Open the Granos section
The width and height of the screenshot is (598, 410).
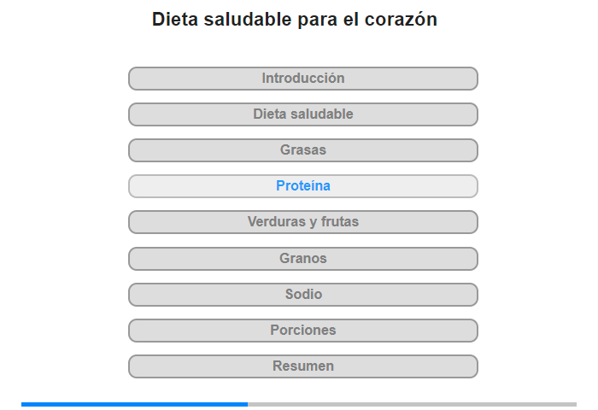pyautogui.click(x=302, y=259)
